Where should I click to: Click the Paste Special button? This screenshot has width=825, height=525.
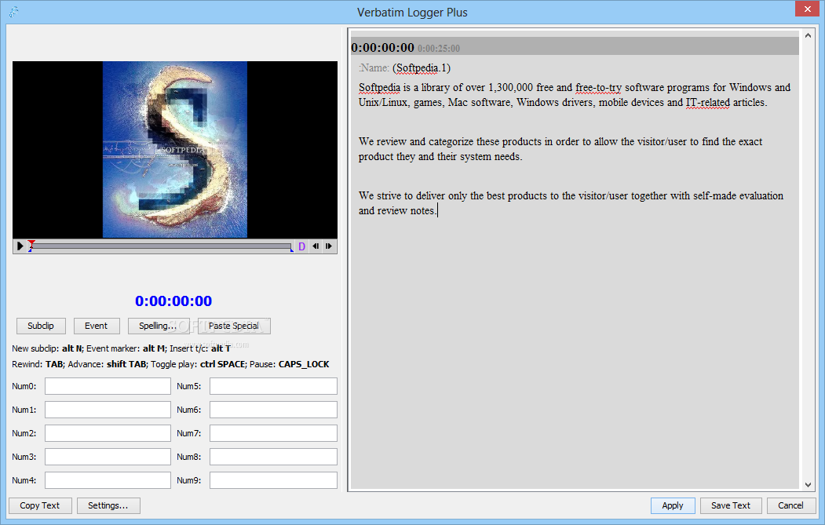(234, 326)
